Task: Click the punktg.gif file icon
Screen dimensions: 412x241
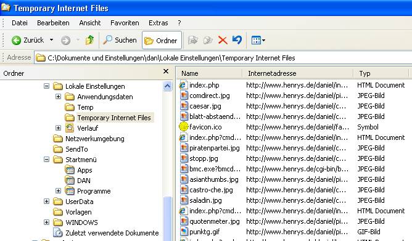Action: point(184,232)
